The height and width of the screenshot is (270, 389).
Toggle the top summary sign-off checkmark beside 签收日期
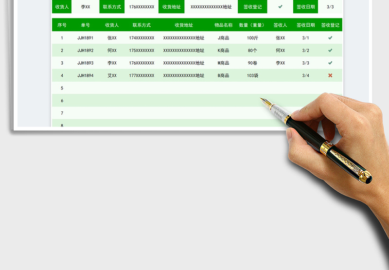(280, 7)
